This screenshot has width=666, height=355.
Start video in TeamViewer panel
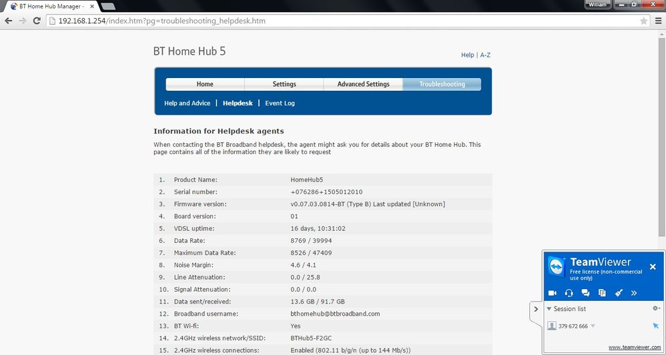[x=552, y=293]
